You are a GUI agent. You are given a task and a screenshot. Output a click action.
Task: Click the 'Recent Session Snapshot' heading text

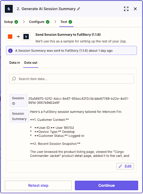(55, 144)
